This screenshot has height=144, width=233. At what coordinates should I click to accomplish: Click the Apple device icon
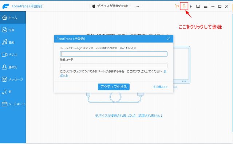pyautogui.click(x=94, y=6)
